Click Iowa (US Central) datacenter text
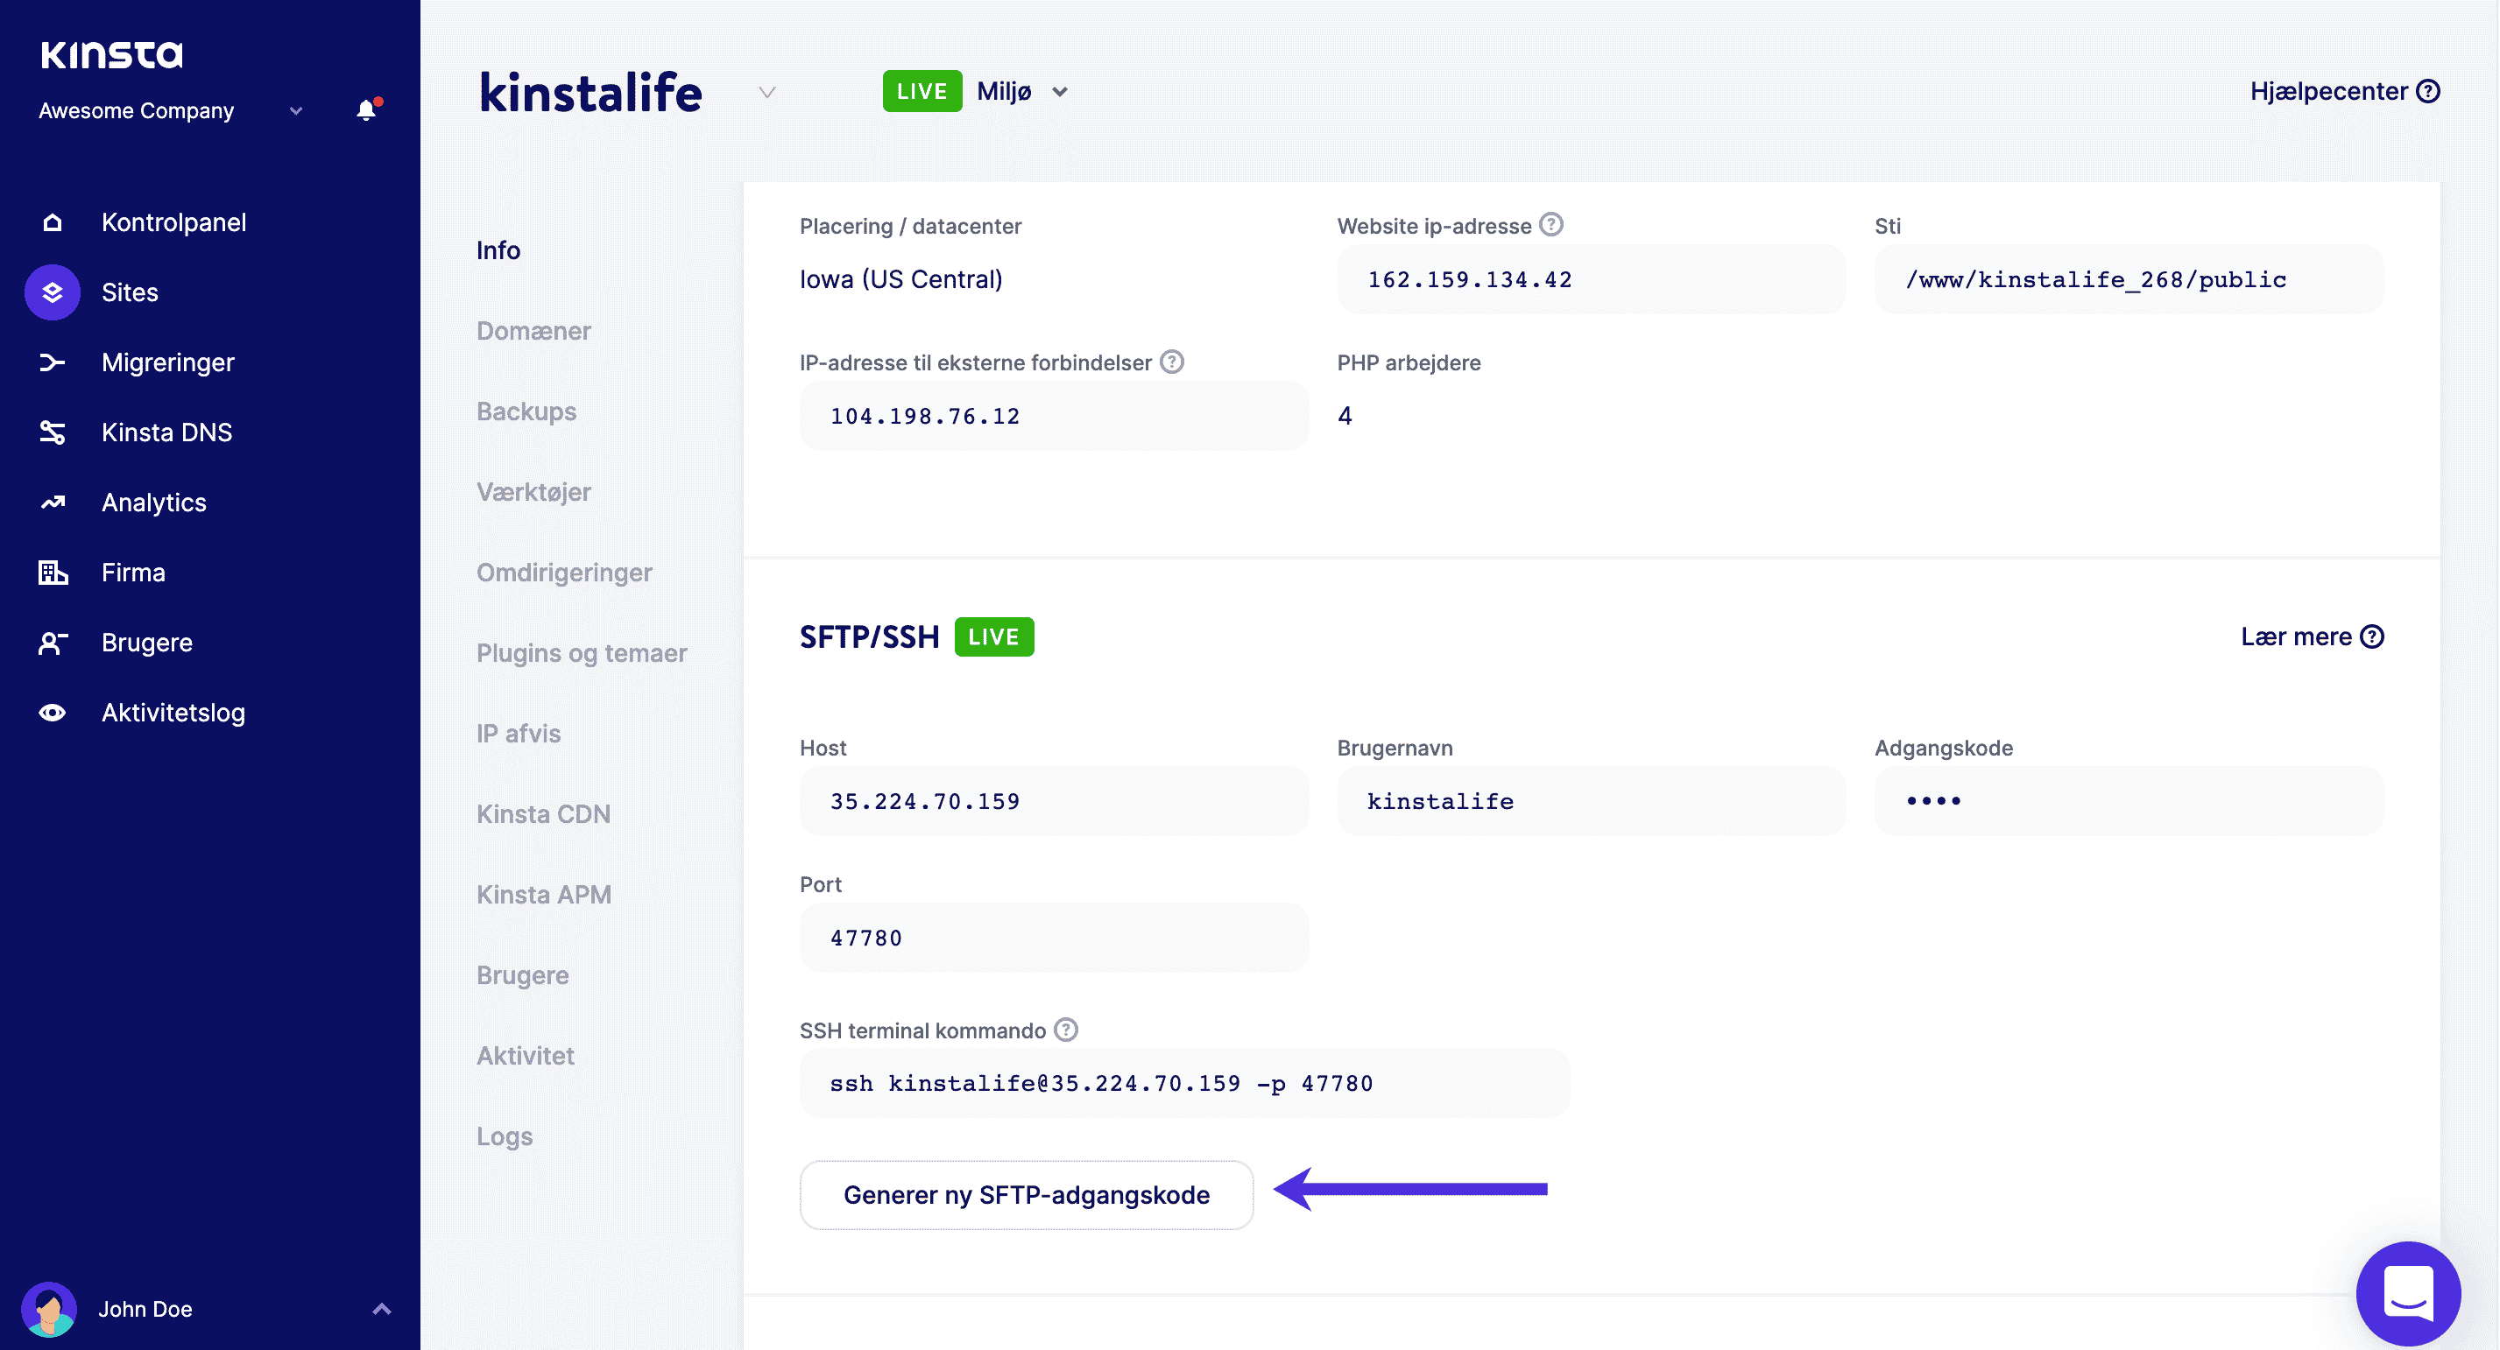This screenshot has width=2500, height=1350. point(900,279)
